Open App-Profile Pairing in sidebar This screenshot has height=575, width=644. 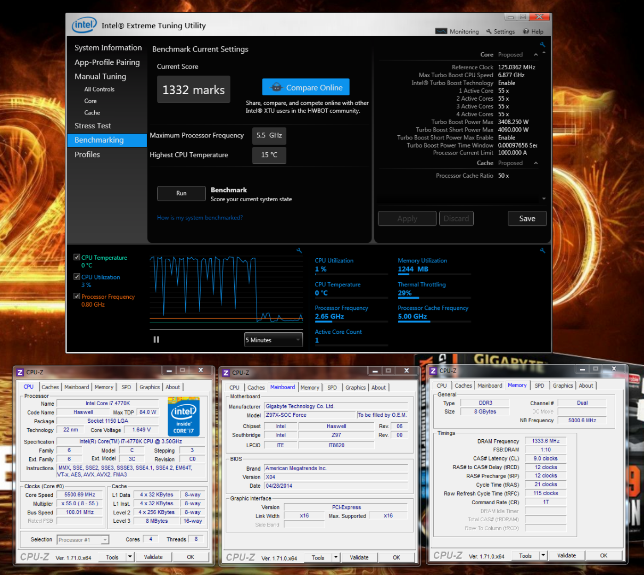tap(107, 62)
